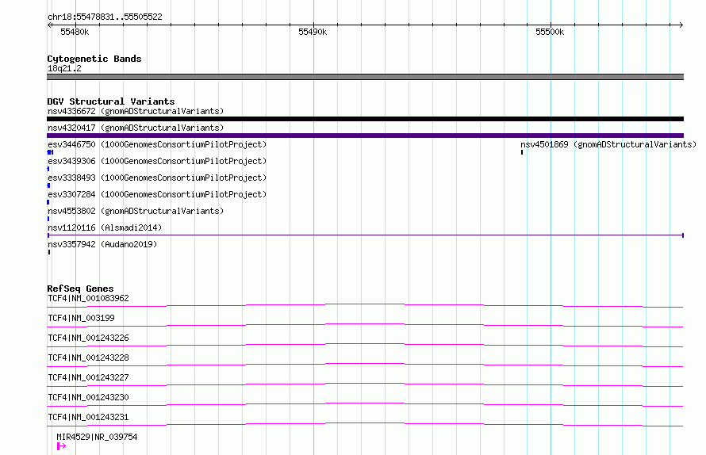Click the blue esv3307284 variant glyph
Screen dimensions: 706x455
(x=48, y=202)
